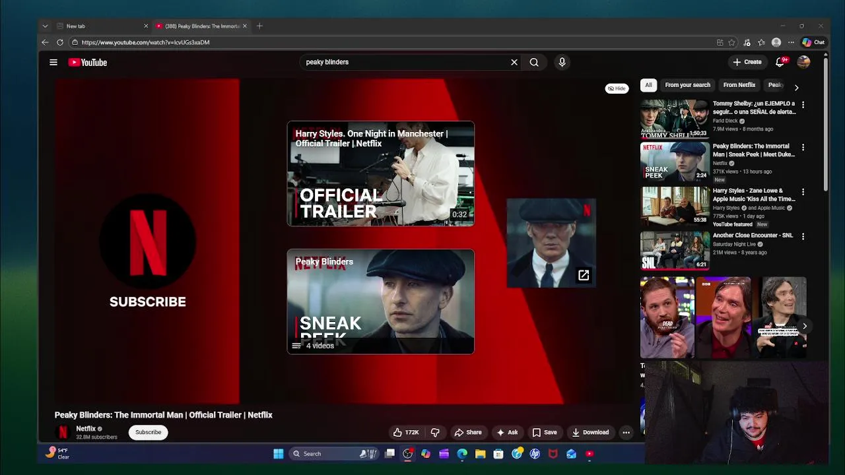Image resolution: width=845 pixels, height=475 pixels.
Task: Click the address bar URL
Action: tap(145, 42)
